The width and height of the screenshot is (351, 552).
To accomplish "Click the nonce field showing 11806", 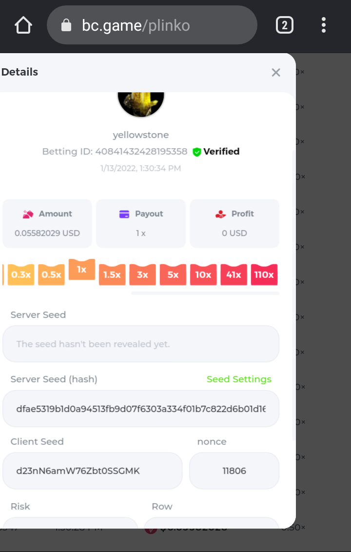I will point(234,471).
